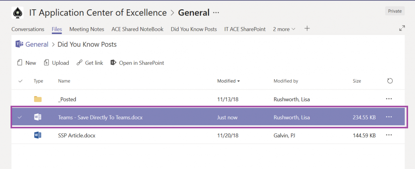This screenshot has height=169, width=415.
Task: Open the _Posted folder icon
Action: [x=38, y=99]
